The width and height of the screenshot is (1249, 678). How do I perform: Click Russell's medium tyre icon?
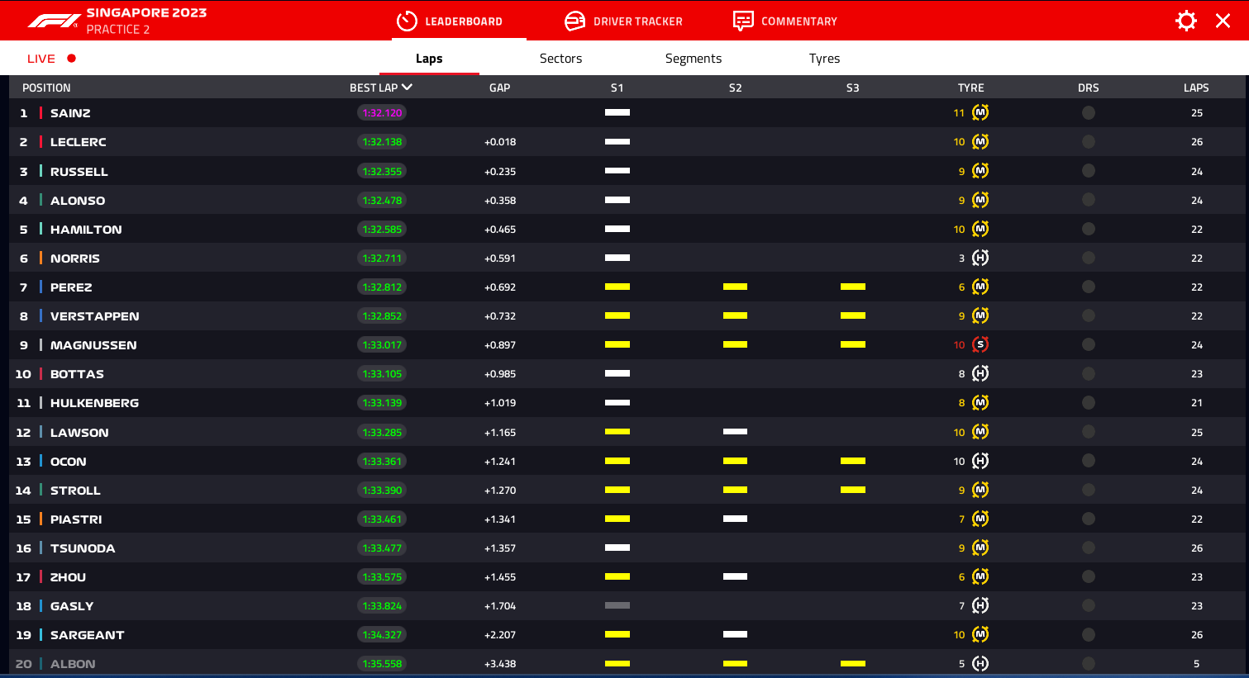point(980,171)
